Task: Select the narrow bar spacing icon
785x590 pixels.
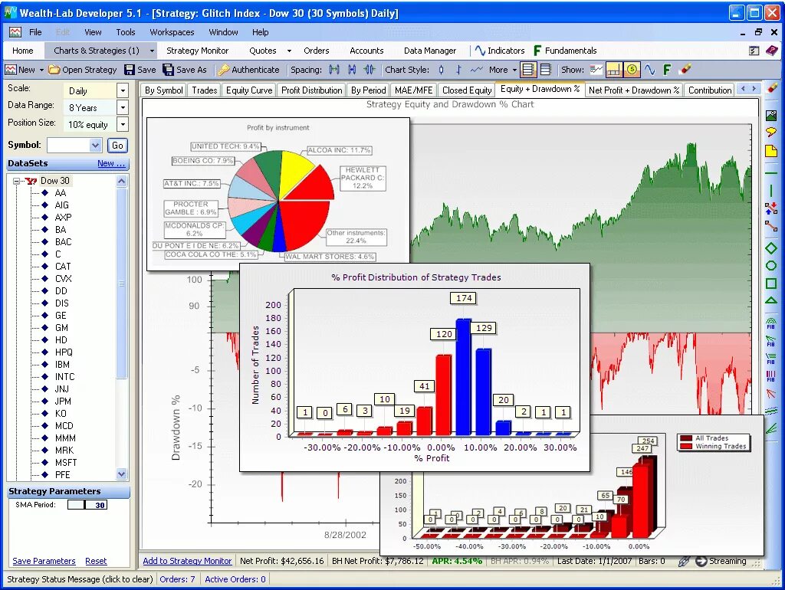Action: (x=369, y=70)
